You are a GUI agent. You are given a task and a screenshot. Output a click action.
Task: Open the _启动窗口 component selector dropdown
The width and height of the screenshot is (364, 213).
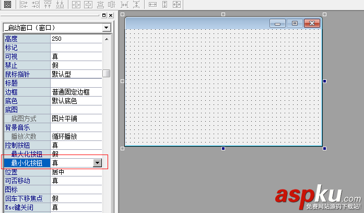click(106, 28)
